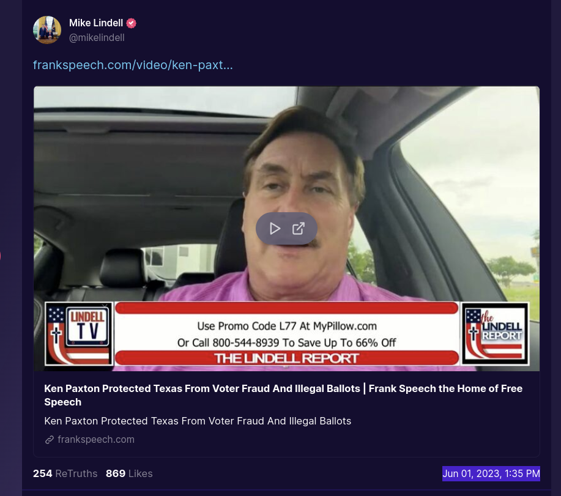Open the frankspeech.com/video/ken-paxt... link
The height and width of the screenshot is (496, 561).
click(133, 65)
